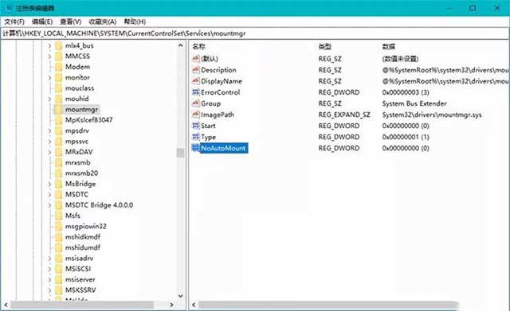Select the NoAutoMount value
This screenshot has width=510, height=311.
click(223, 149)
